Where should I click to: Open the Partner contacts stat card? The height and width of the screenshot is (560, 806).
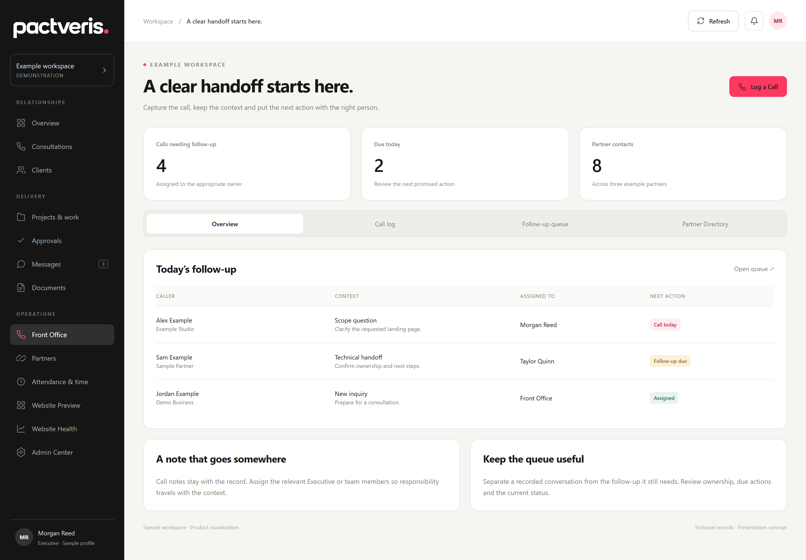coord(683,164)
